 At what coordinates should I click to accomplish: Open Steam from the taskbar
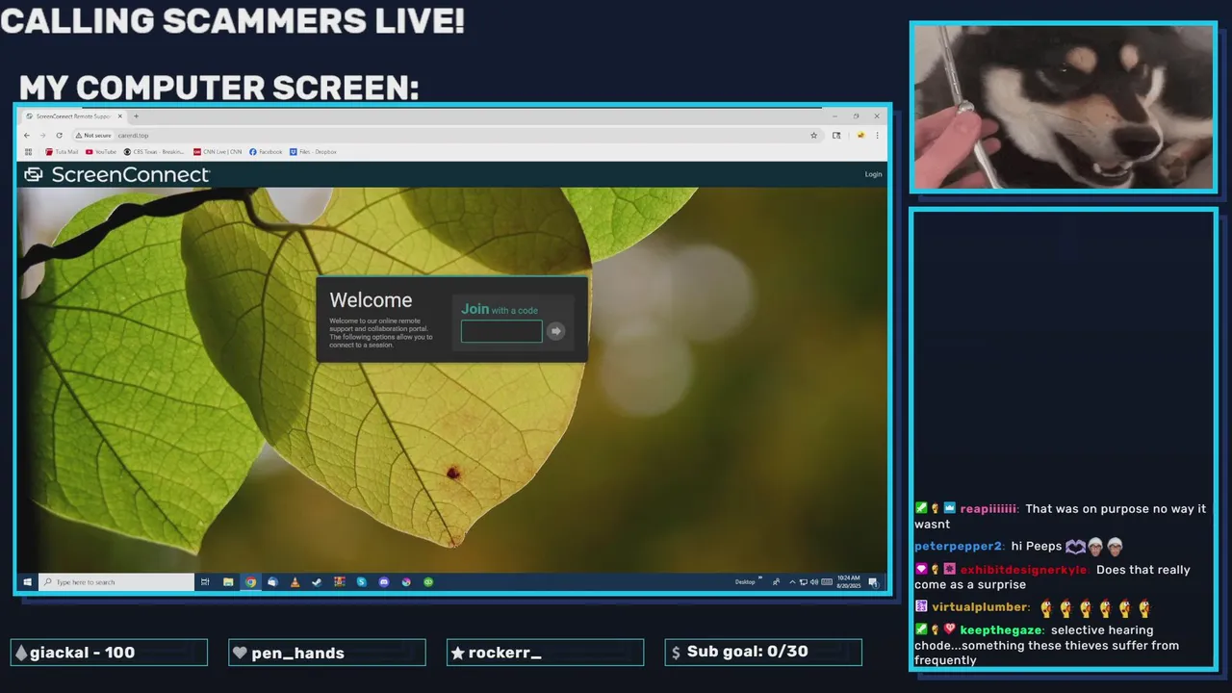[317, 582]
